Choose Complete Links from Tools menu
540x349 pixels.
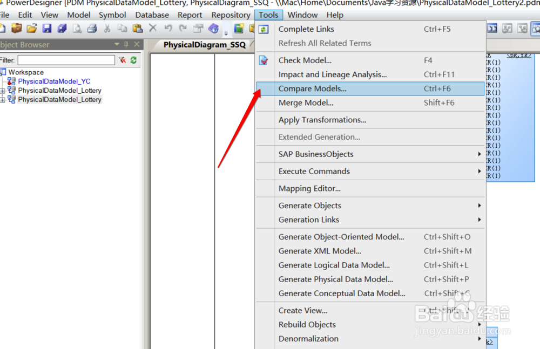tap(370, 29)
